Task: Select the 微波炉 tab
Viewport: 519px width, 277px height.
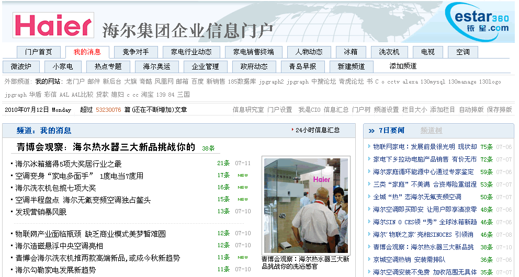Action: click(x=21, y=66)
